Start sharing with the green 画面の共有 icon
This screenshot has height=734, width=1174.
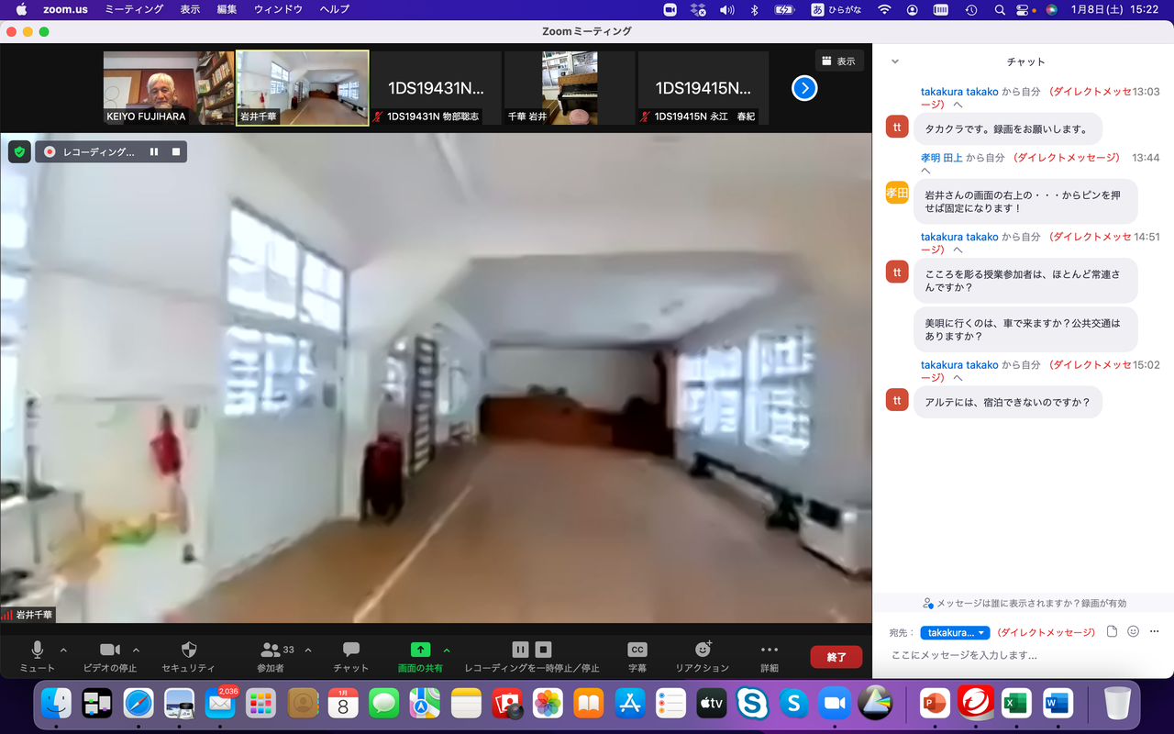click(420, 650)
